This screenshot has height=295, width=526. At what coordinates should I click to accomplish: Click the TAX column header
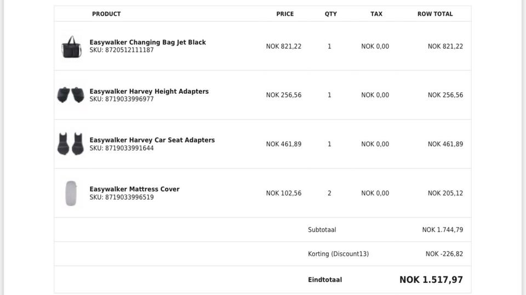376,14
